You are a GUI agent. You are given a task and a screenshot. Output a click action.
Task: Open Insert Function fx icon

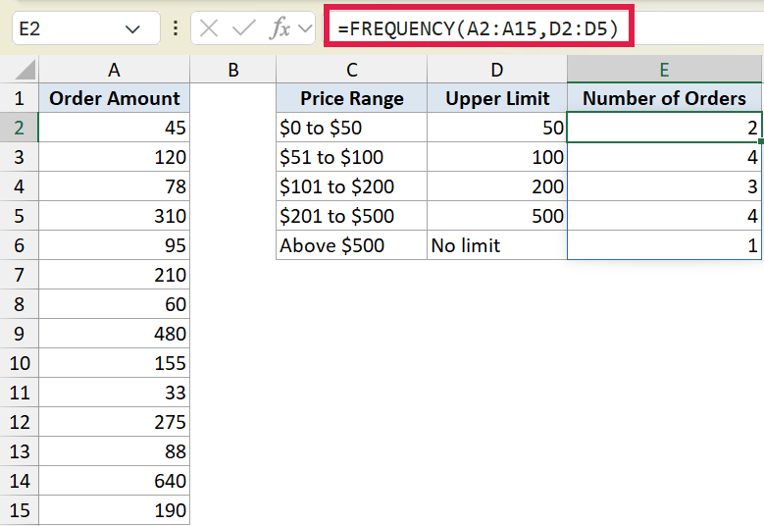pyautogui.click(x=280, y=28)
